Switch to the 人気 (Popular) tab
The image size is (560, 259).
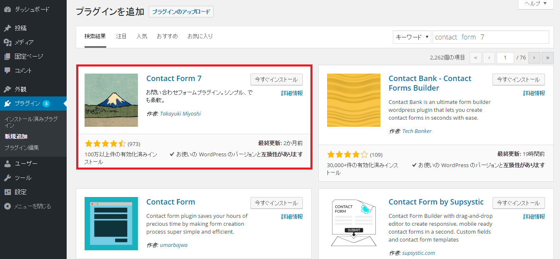[x=142, y=36]
